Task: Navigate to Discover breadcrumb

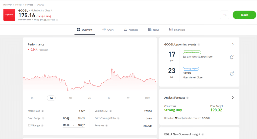Action: [x=7, y=5]
